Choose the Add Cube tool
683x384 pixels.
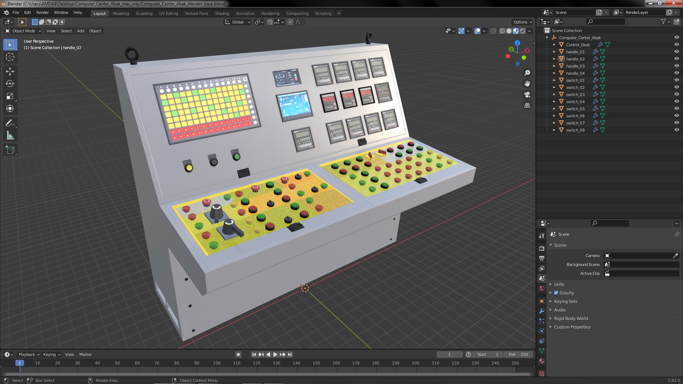(10, 150)
